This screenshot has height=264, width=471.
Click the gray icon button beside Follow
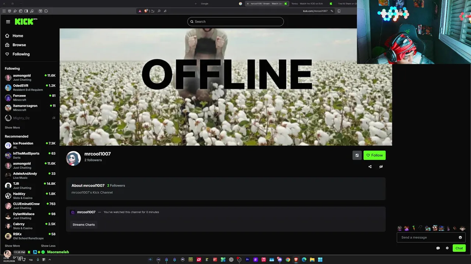[357, 155]
